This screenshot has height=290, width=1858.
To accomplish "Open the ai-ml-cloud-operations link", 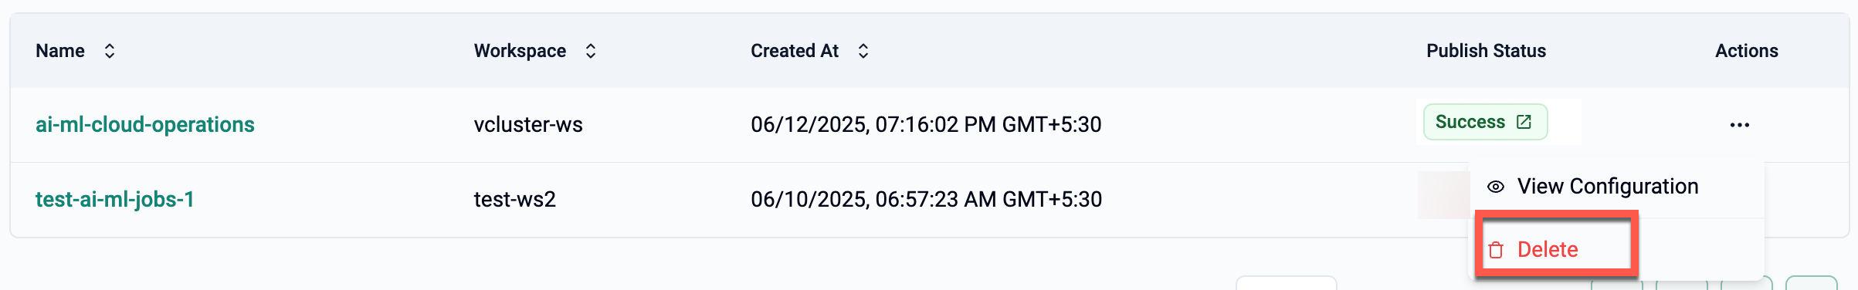I will (145, 124).
